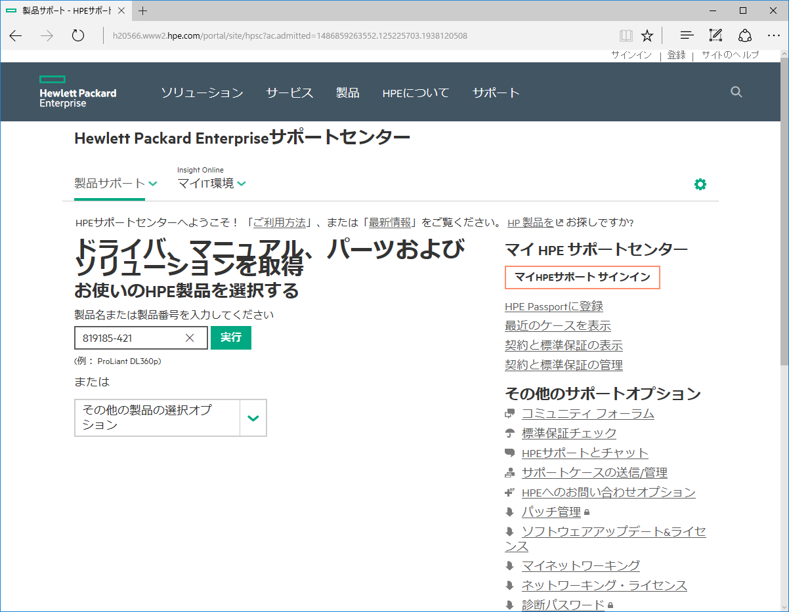
Task: Go back to the previous page
Action: 16,35
